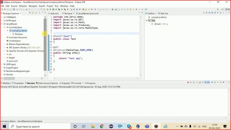231x130 pixels.
Task: Open the Task List tab
Action: [163, 13]
